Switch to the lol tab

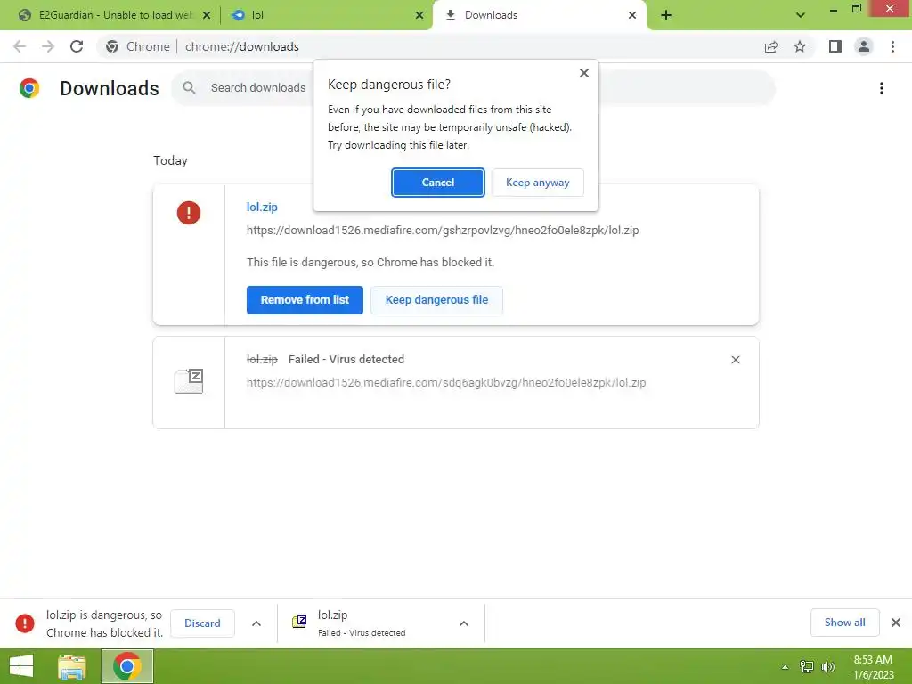pyautogui.click(x=326, y=15)
